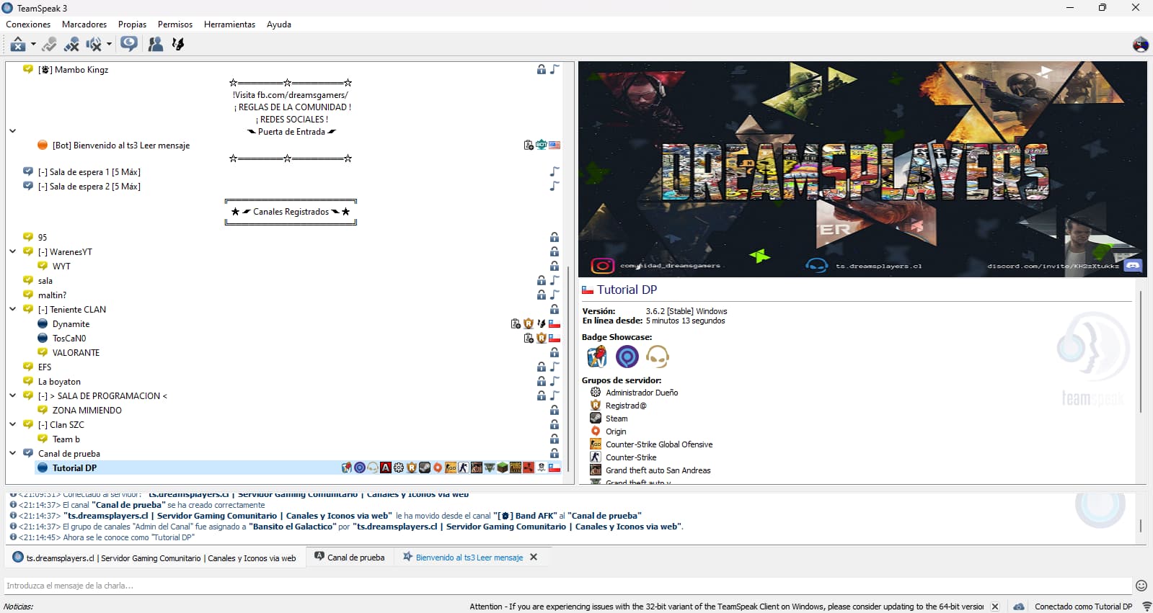Click the BOT badge icon on Bot row
This screenshot has height=613, width=1153.
click(x=541, y=146)
